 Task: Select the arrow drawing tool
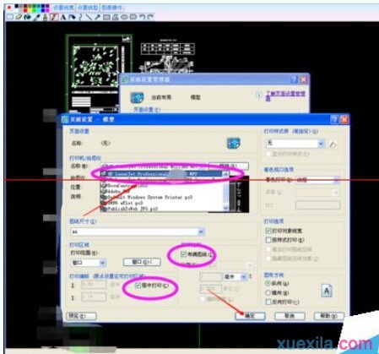(x=97, y=17)
